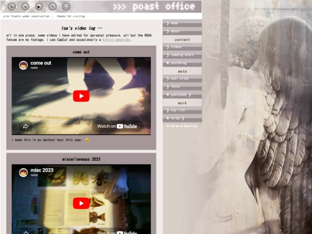Screen dimensions: 312x234
Task: Click the 'poast office' site title
Action: tap(164, 6)
